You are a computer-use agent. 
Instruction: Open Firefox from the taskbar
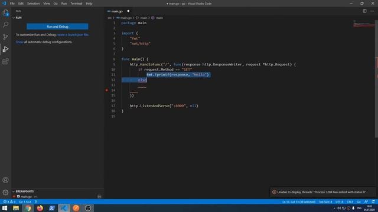click(40, 208)
